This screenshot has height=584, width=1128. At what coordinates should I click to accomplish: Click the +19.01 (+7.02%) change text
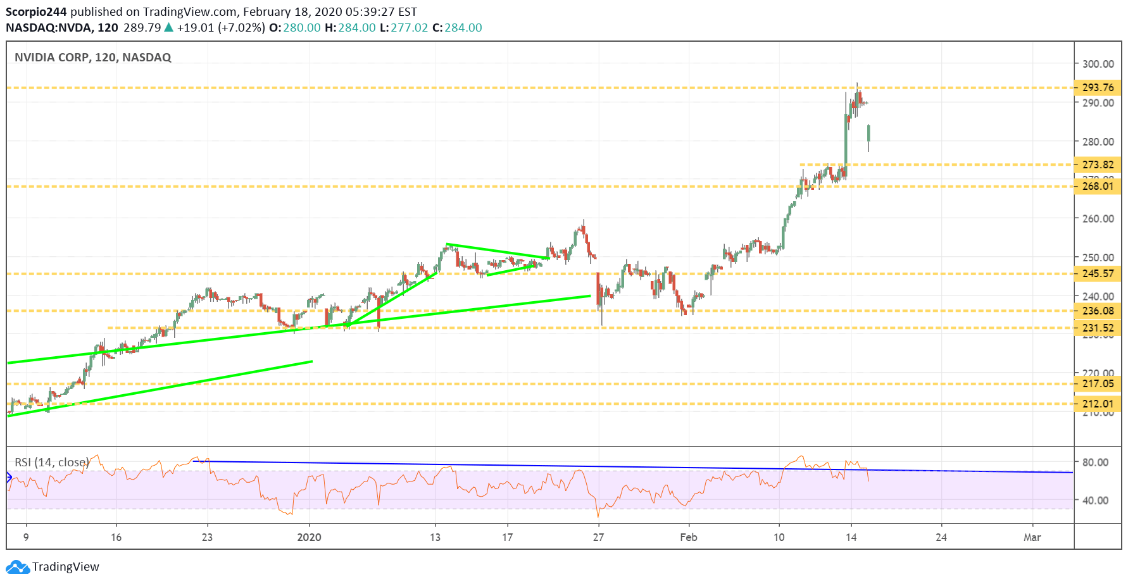click(221, 28)
